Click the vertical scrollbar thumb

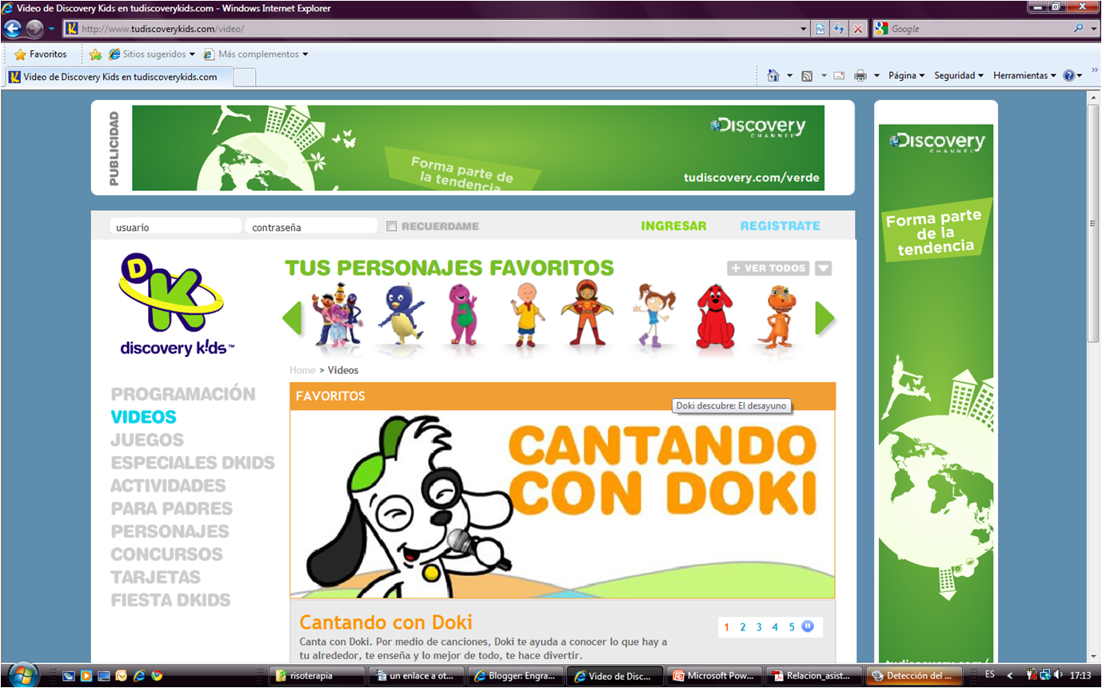pyautogui.click(x=1093, y=224)
